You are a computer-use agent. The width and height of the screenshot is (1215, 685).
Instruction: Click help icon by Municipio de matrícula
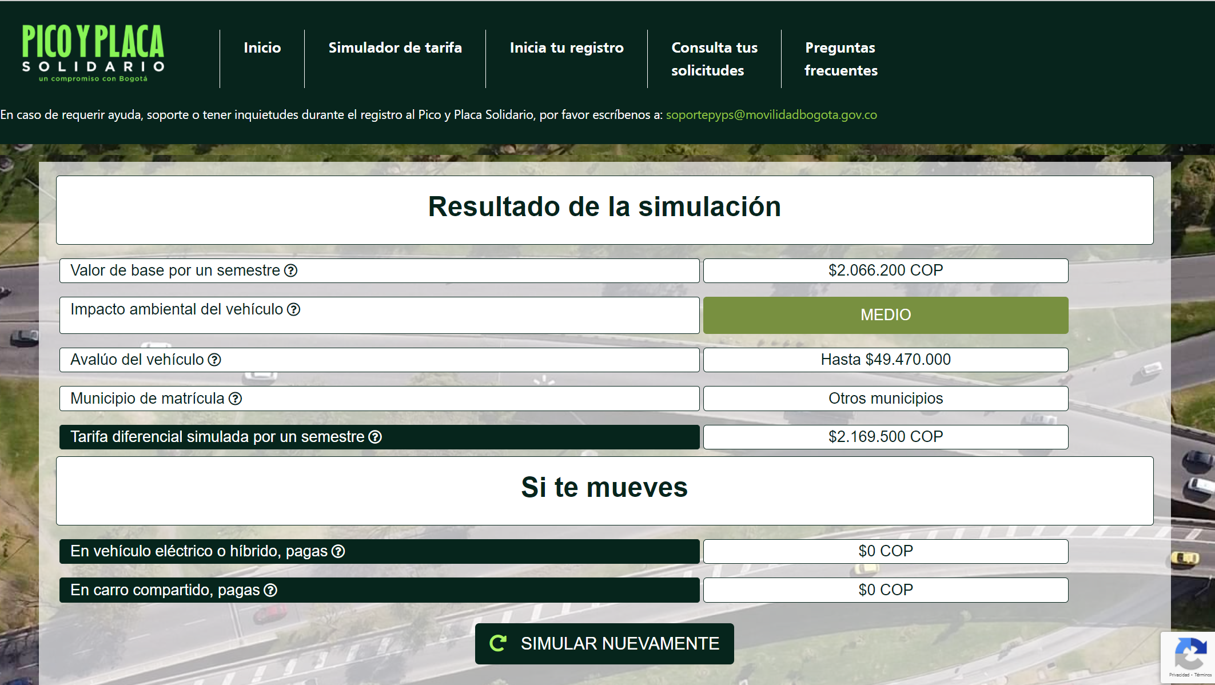235,399
